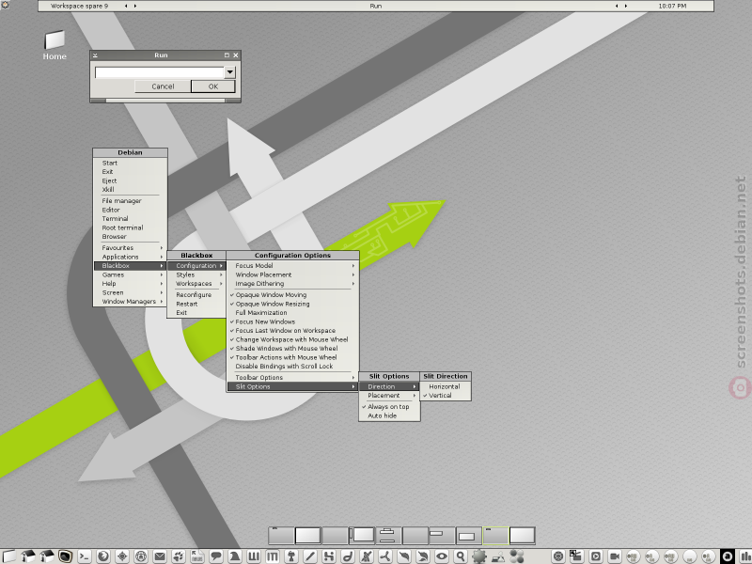752x564 pixels.
Task: Launch the terminal icon in the dock
Action: coord(85,556)
